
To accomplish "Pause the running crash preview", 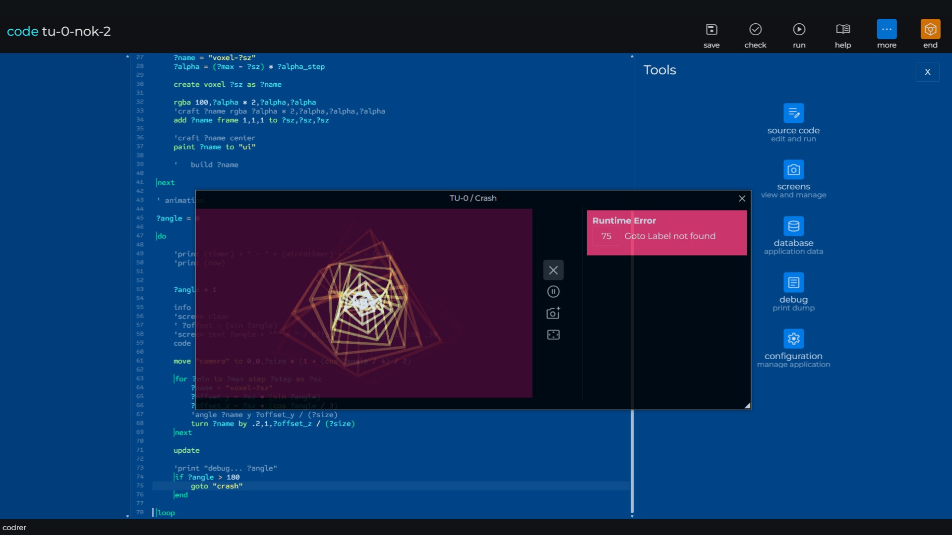I will click(553, 292).
